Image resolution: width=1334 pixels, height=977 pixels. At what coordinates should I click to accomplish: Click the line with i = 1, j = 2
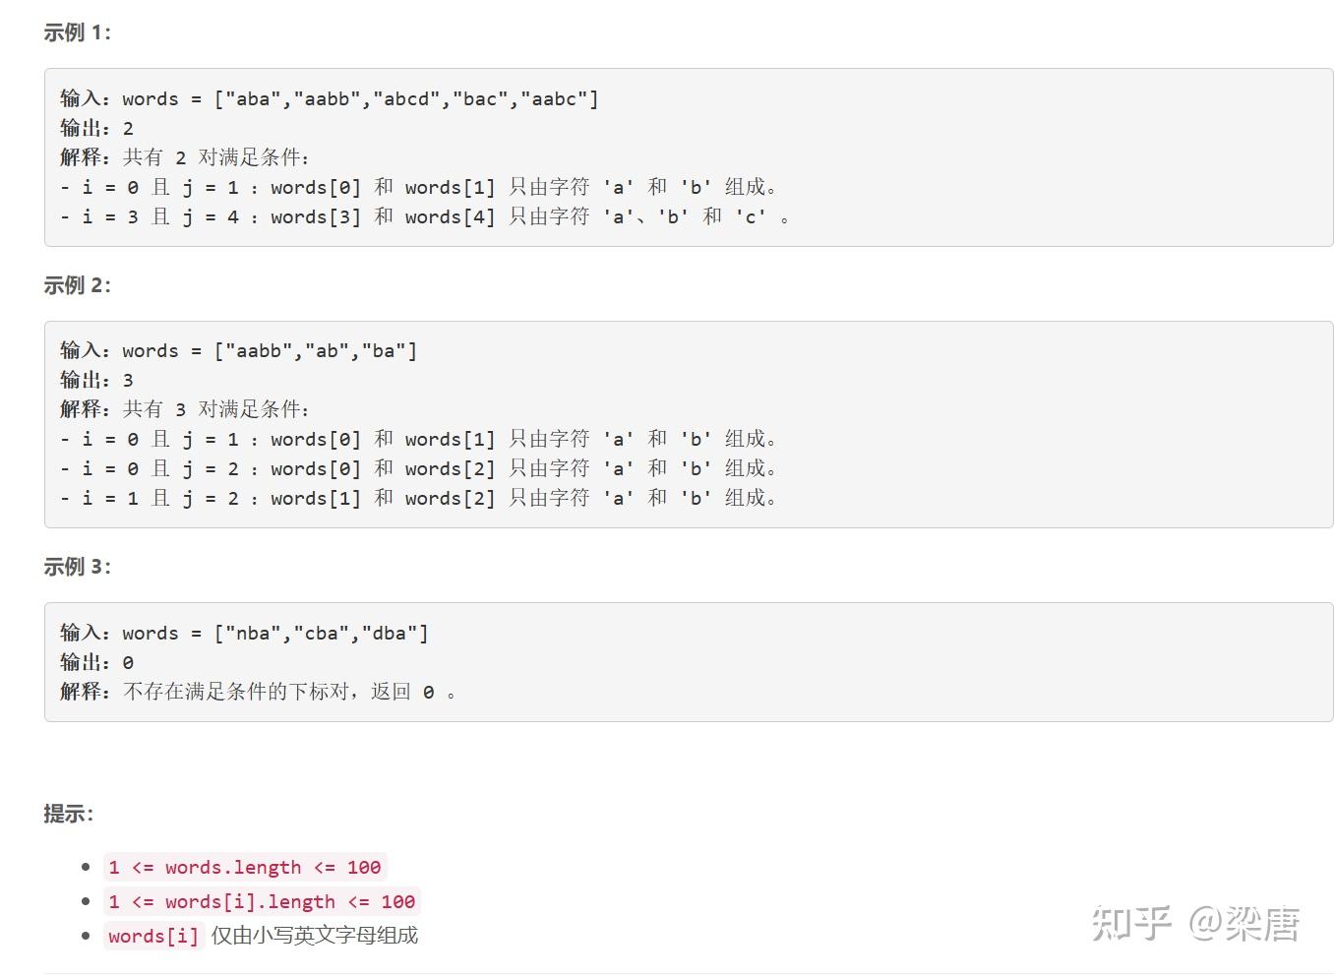418,498
